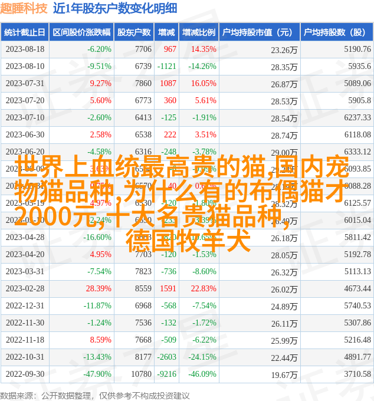
Task: Click the shareholder count 7860
Action: pos(143,83)
